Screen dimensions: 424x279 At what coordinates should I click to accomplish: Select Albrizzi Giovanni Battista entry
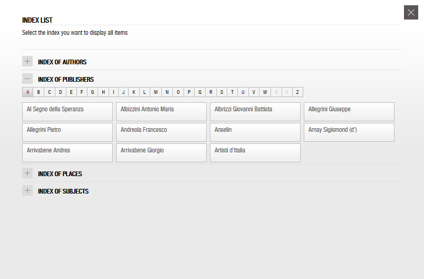255,112
